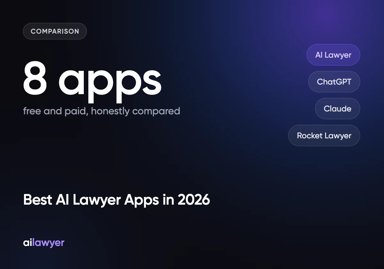Select the ChatGPT pill
Screen dimensions: 384x269
point(334,82)
